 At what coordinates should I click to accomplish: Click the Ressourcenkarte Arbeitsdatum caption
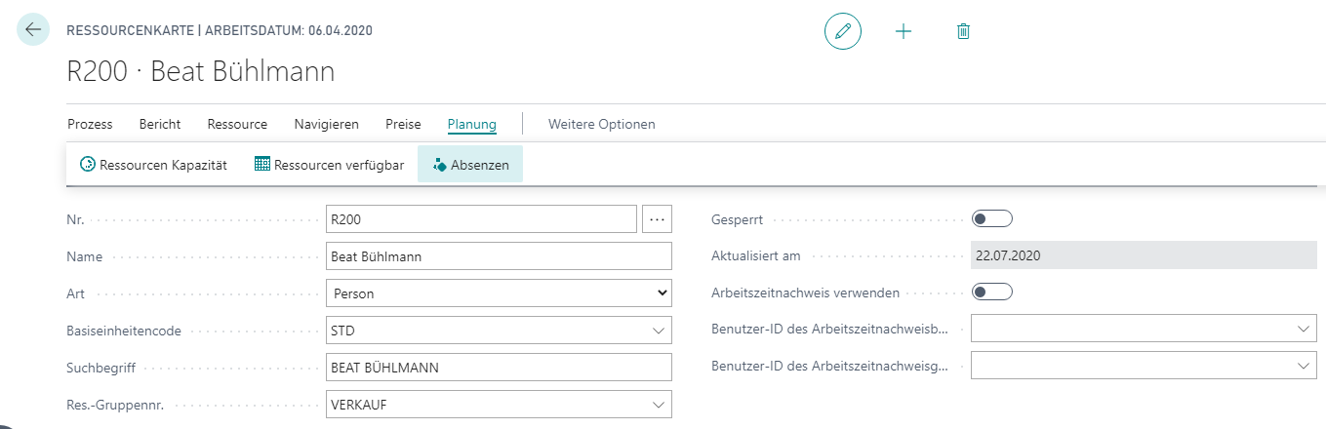coord(220,30)
